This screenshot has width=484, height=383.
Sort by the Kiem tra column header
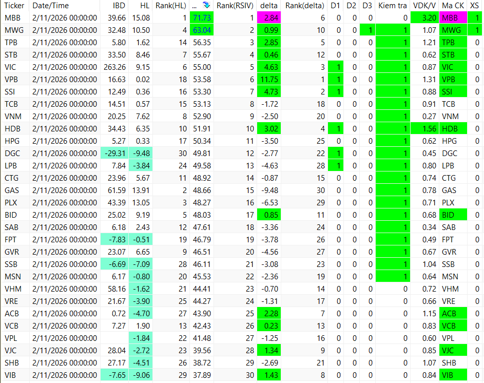click(393, 6)
